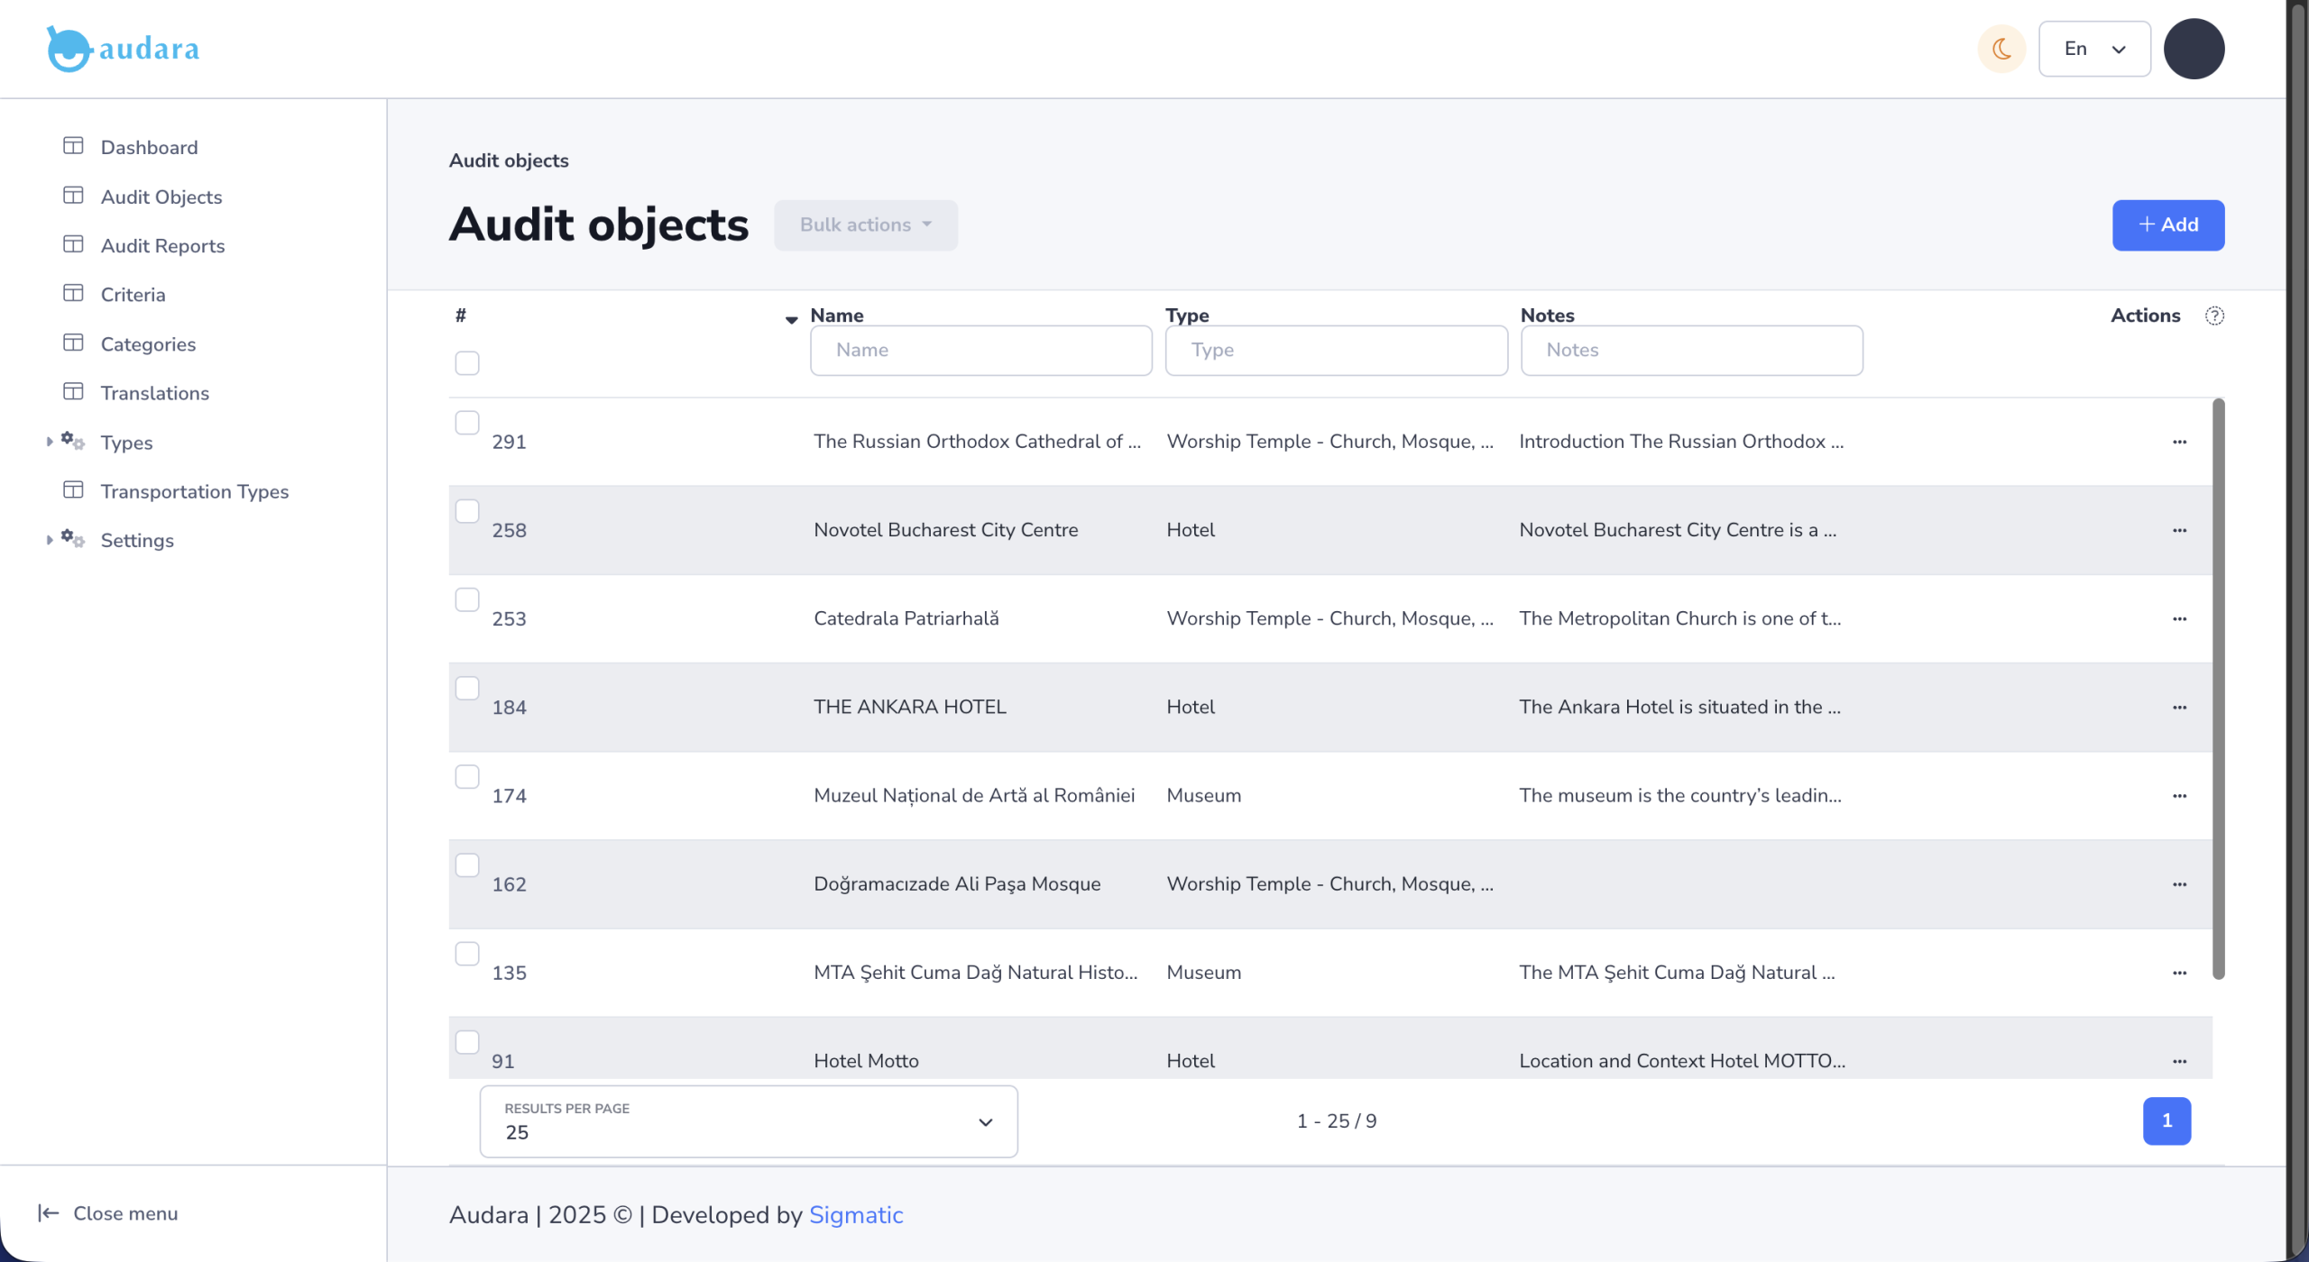This screenshot has height=1262, width=2309.
Task: Click the Actions help question icon
Action: (x=2214, y=315)
